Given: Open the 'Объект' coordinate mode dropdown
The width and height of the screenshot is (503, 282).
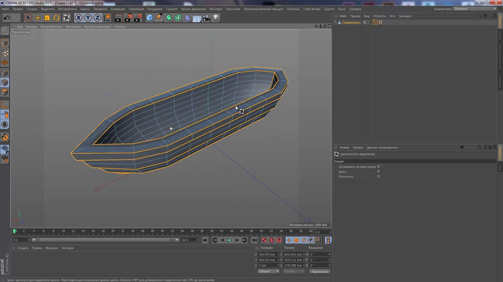Looking at the screenshot, I should pyautogui.click(x=268, y=271).
